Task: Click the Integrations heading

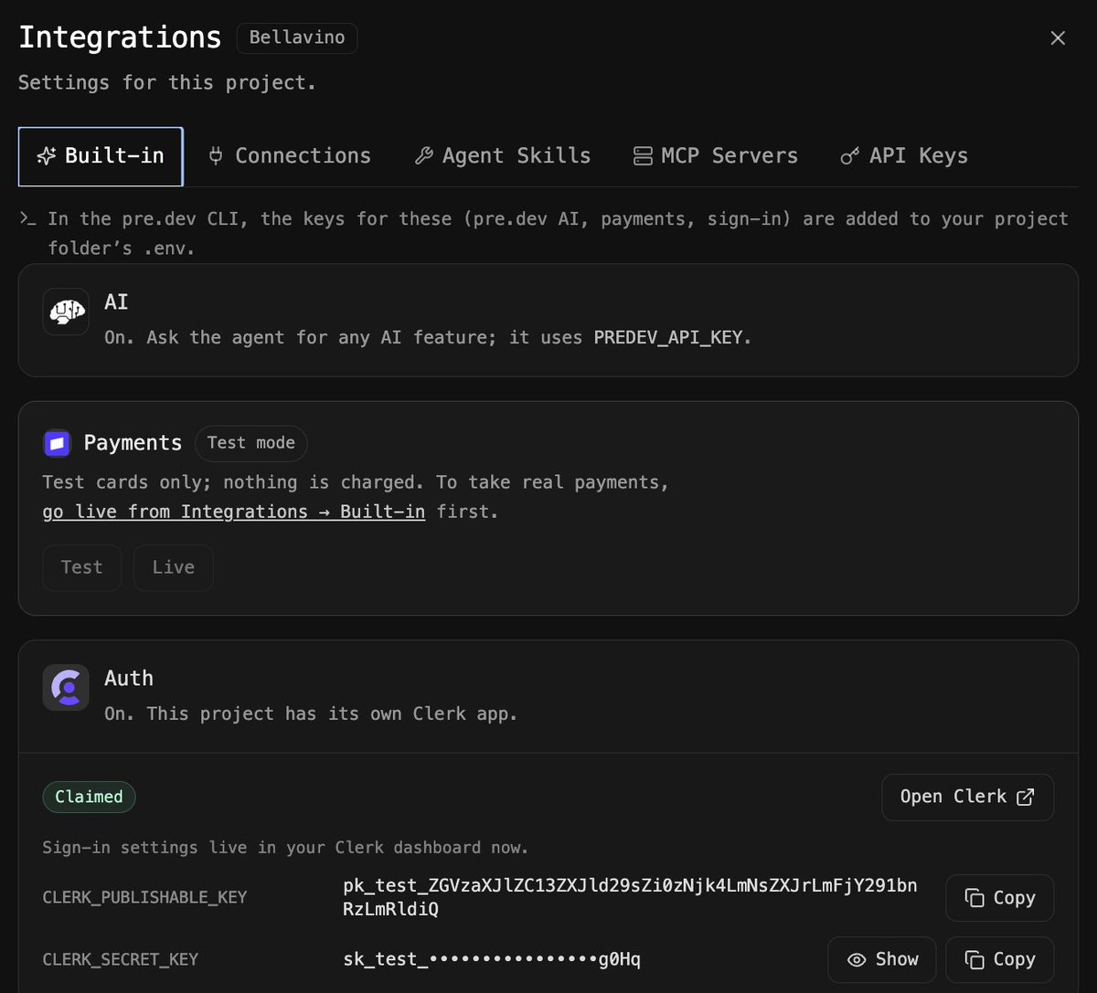Action: 120,37
